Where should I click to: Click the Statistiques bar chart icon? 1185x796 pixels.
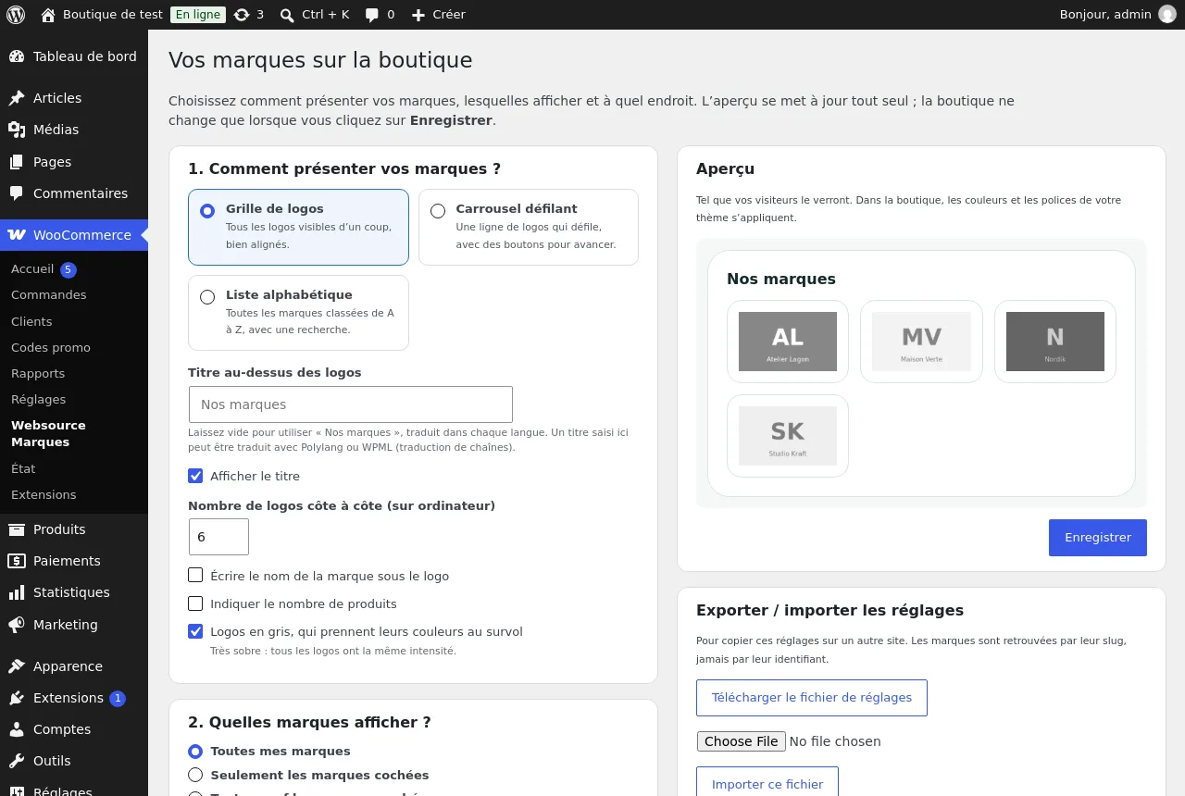pyautogui.click(x=17, y=592)
